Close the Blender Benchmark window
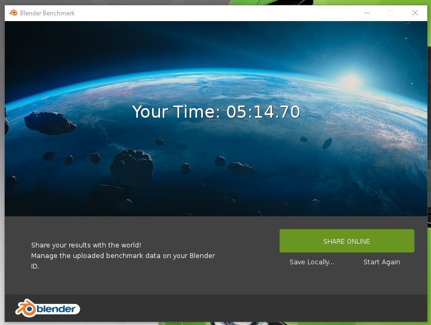 pos(415,13)
